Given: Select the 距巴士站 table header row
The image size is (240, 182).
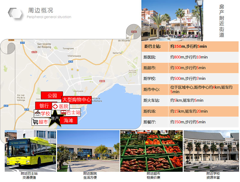Looking at the screenshot, I should [x=190, y=46].
